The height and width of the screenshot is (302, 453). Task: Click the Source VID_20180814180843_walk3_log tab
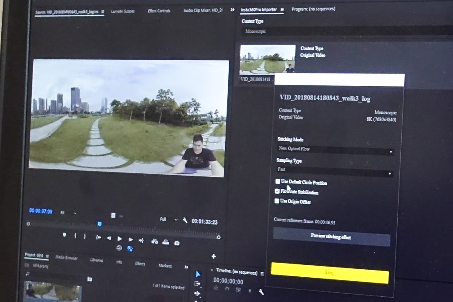click(67, 12)
